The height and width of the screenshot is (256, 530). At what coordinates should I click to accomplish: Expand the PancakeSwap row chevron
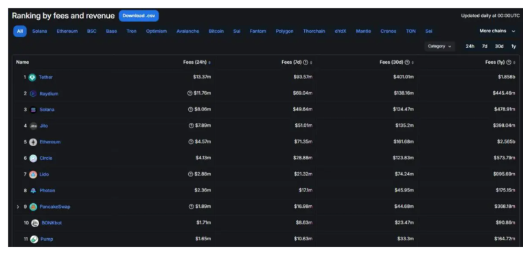pyautogui.click(x=19, y=207)
